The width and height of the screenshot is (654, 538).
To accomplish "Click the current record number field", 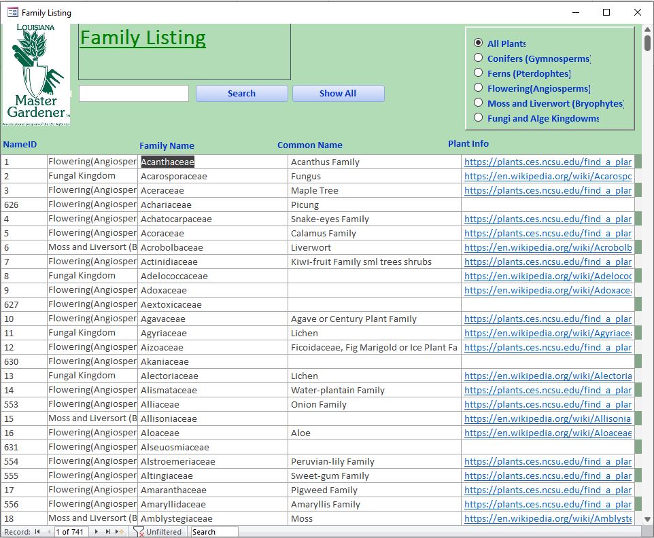I will pyautogui.click(x=71, y=532).
